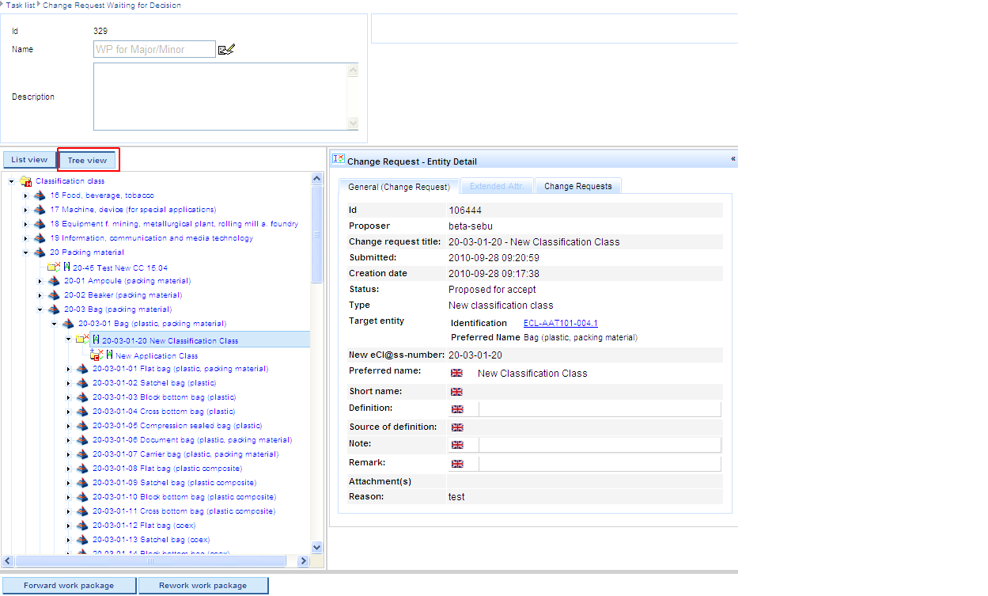The image size is (988, 596).
Task: Collapse the Entity Detail panel with double-chevron
Action: [x=732, y=159]
